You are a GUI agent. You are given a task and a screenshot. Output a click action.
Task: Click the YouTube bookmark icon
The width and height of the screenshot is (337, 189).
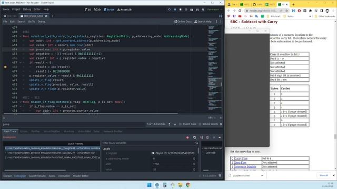(x=240, y=16)
